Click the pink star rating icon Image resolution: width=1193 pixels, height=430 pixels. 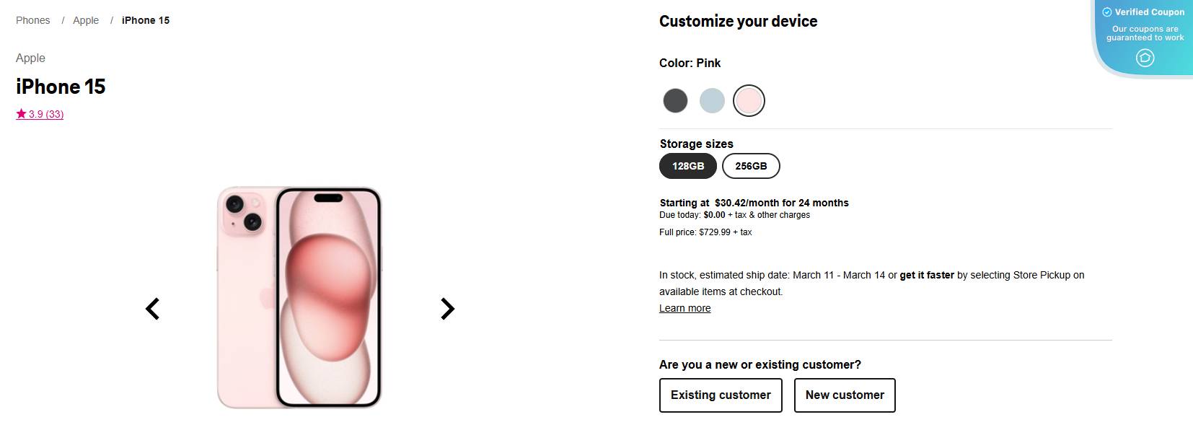click(x=21, y=113)
